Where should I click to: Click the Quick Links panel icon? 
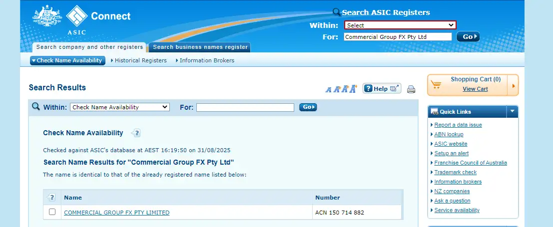pyautogui.click(x=435, y=111)
